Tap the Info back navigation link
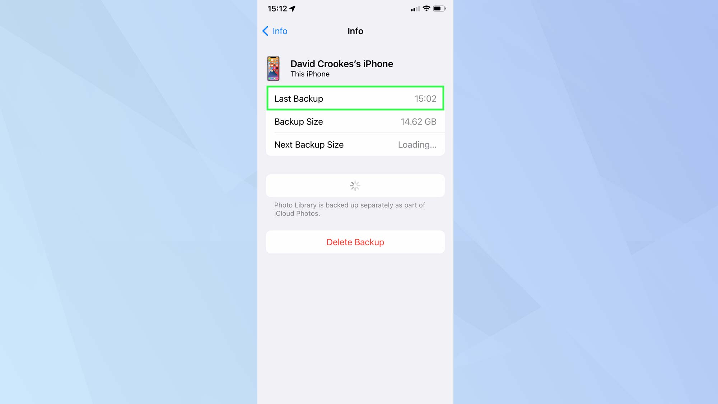The width and height of the screenshot is (718, 404). click(x=275, y=31)
